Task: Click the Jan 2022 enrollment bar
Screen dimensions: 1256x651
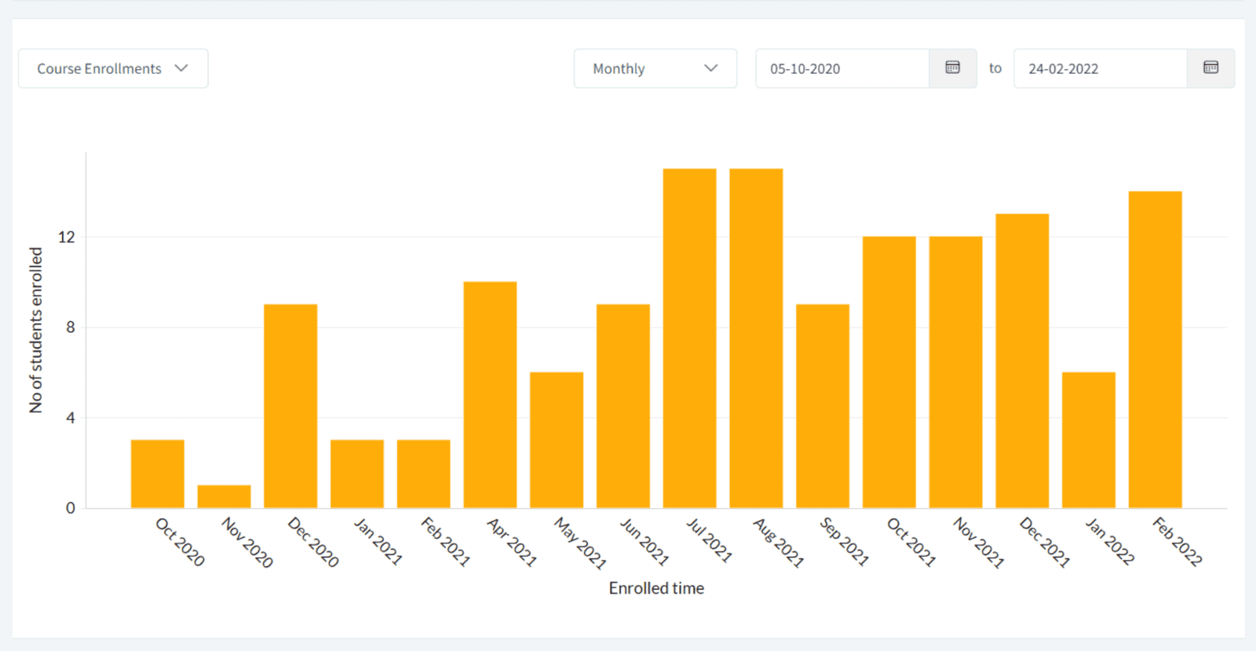Action: (1089, 440)
